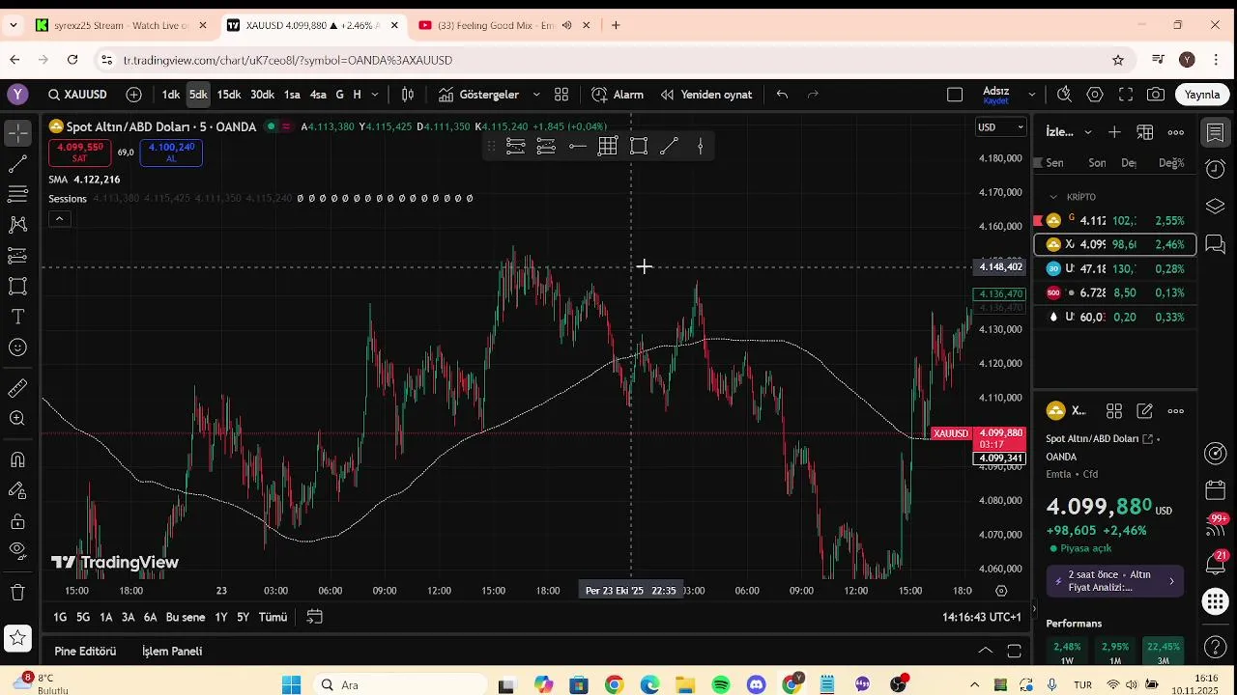Toggle lock all drawings
The height and width of the screenshot is (695, 1237).
point(17,521)
